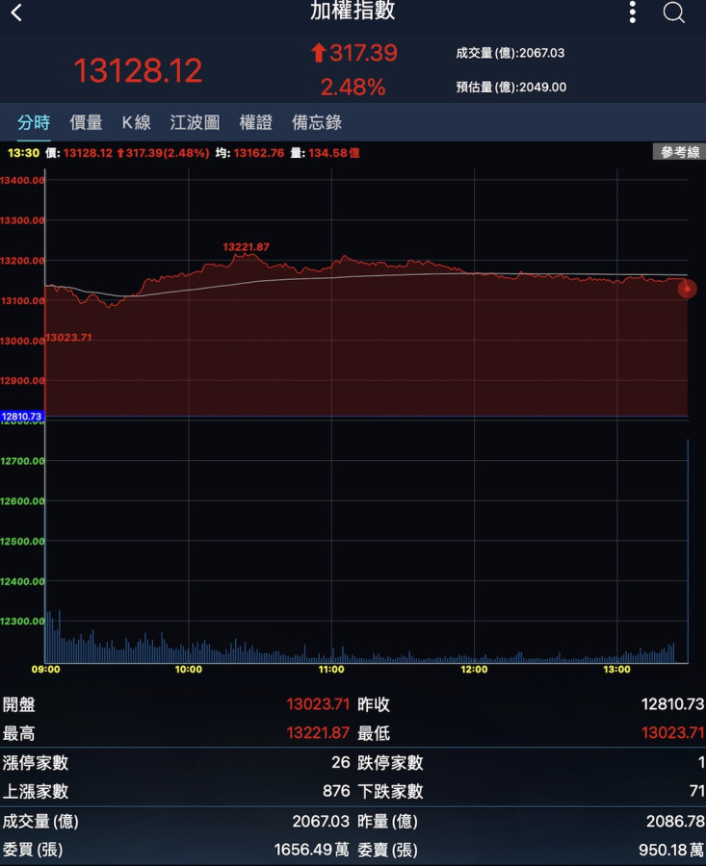Tap the 13221.87 high label on chart
Screen dimensions: 706x866
tap(246, 247)
